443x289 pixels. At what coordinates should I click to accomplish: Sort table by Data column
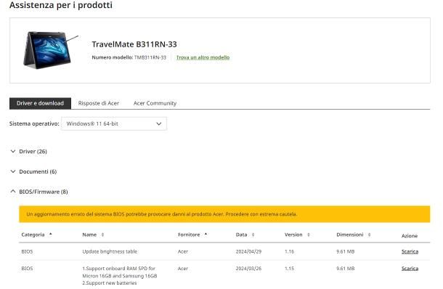tap(245, 235)
